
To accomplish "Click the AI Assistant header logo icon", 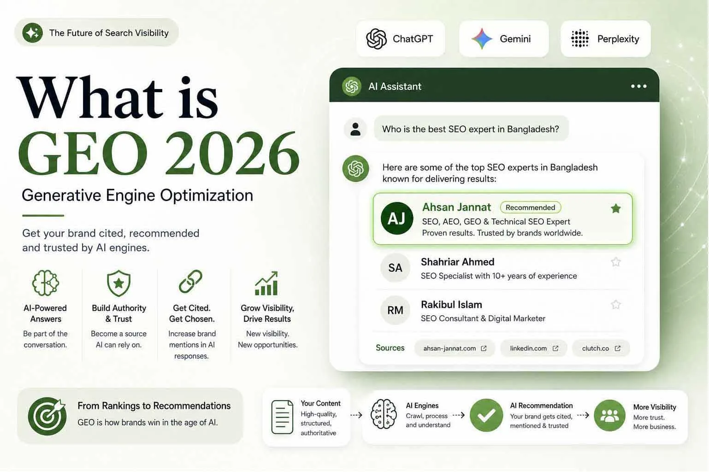I will 352,86.
